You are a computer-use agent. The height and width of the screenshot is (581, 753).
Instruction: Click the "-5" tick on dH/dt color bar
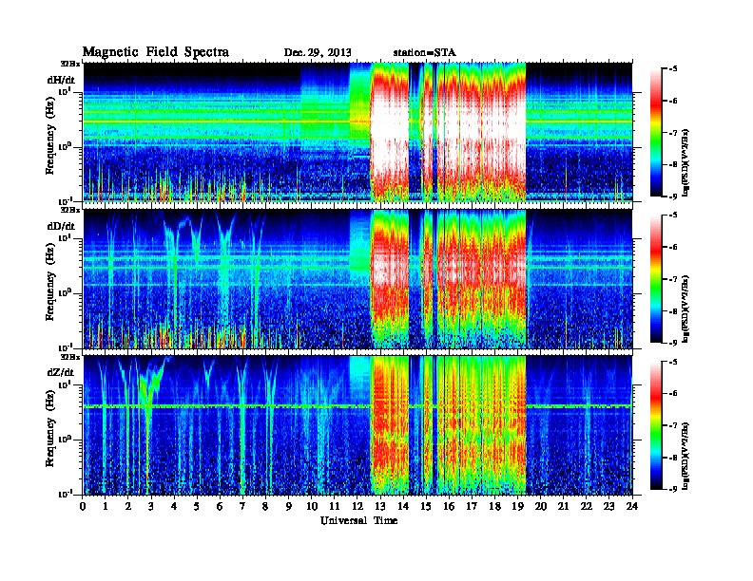tap(673, 69)
